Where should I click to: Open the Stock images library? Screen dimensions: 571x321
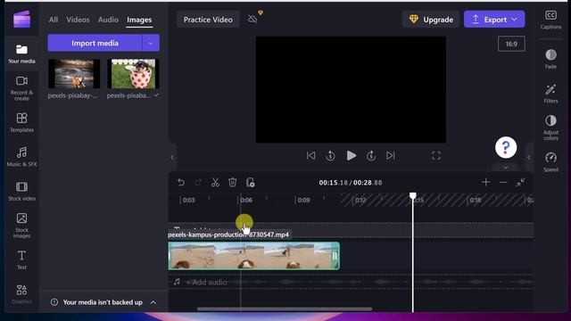(x=21, y=226)
